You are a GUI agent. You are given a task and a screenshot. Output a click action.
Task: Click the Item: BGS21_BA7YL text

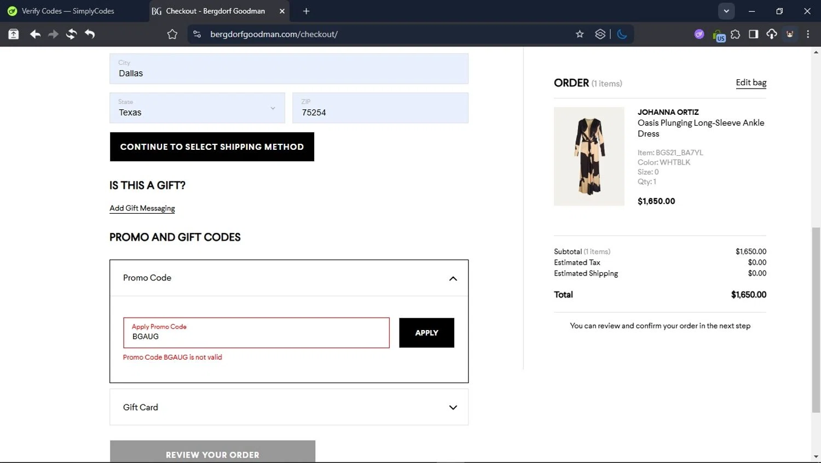(x=670, y=153)
